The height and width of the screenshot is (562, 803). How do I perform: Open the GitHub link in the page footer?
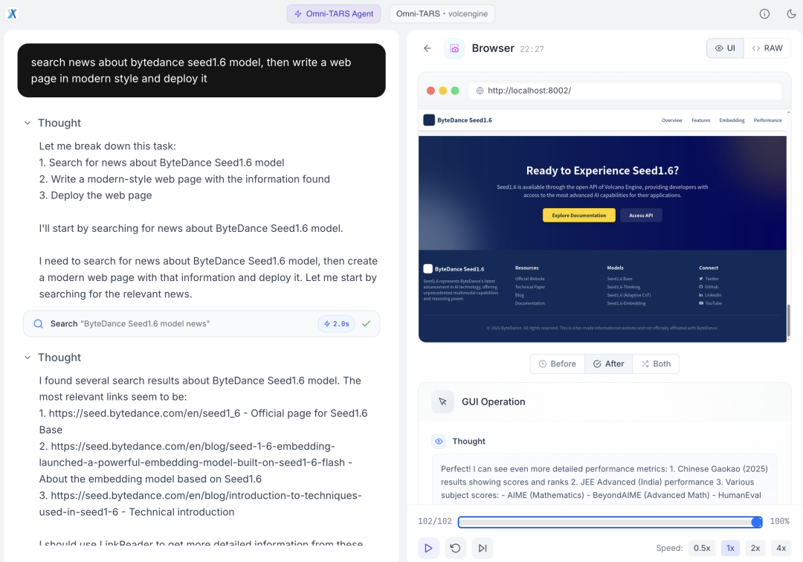pos(708,287)
